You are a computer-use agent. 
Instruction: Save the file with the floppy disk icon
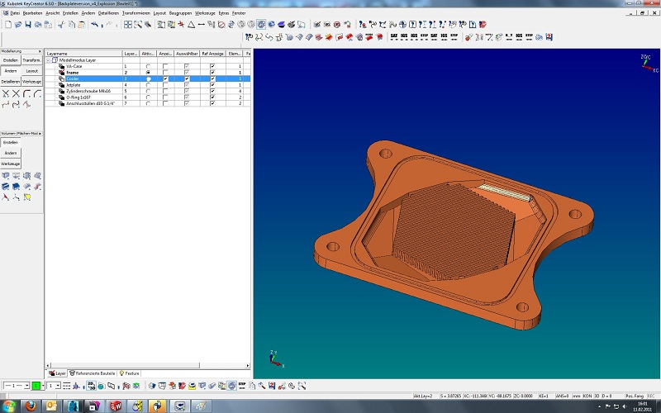tap(28, 25)
